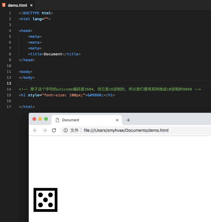Image resolution: width=211 pixels, height=222 pixels.
Task: Click the browser forward arrow
Action: 45,130
